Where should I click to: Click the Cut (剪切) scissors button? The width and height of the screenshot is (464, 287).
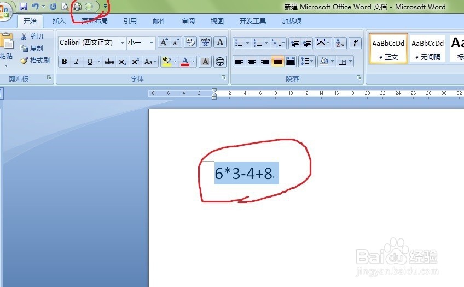point(32,36)
